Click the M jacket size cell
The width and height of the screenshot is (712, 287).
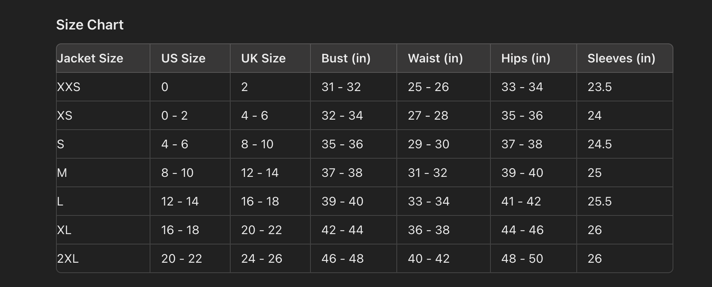[62, 173]
